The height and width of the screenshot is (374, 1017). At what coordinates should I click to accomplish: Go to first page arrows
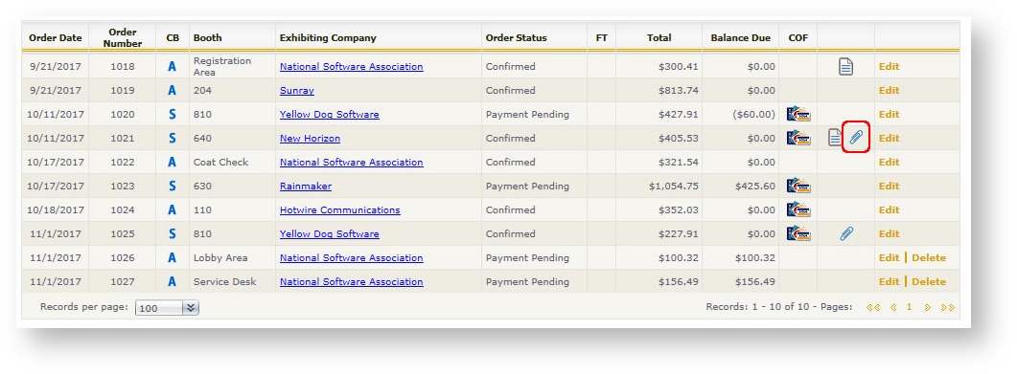[x=872, y=307]
